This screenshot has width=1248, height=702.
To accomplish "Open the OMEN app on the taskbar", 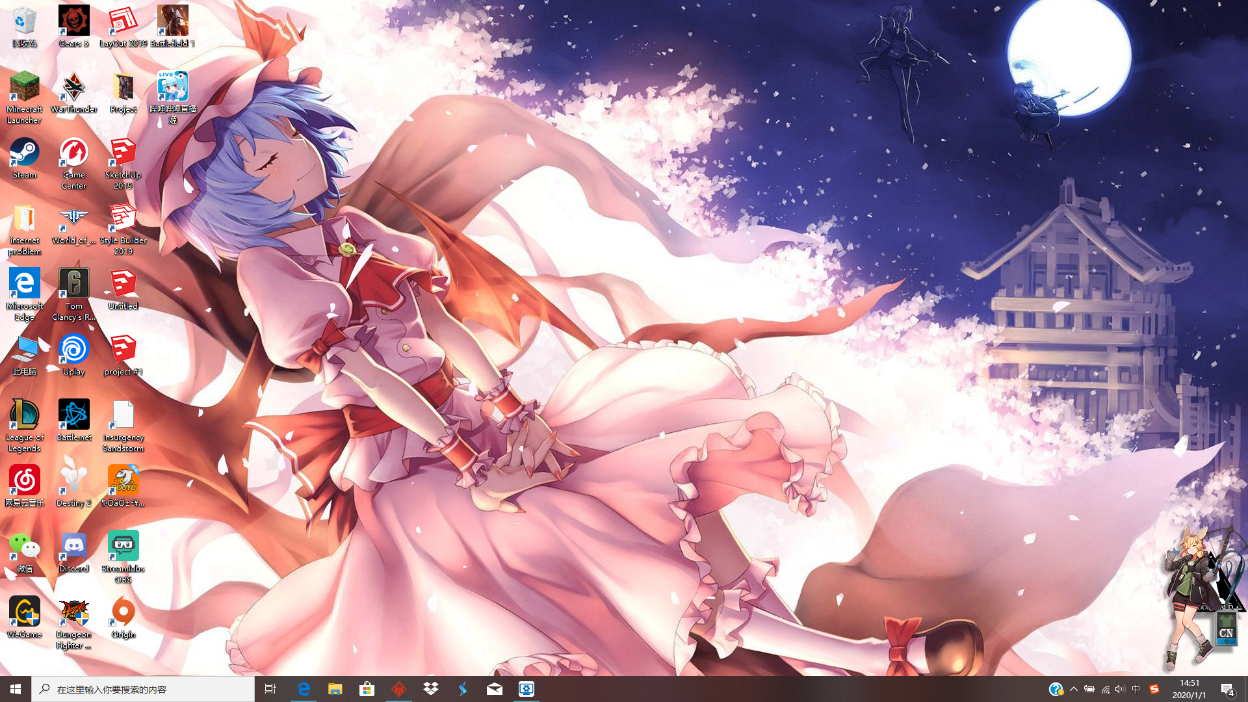I will pyautogui.click(x=399, y=689).
